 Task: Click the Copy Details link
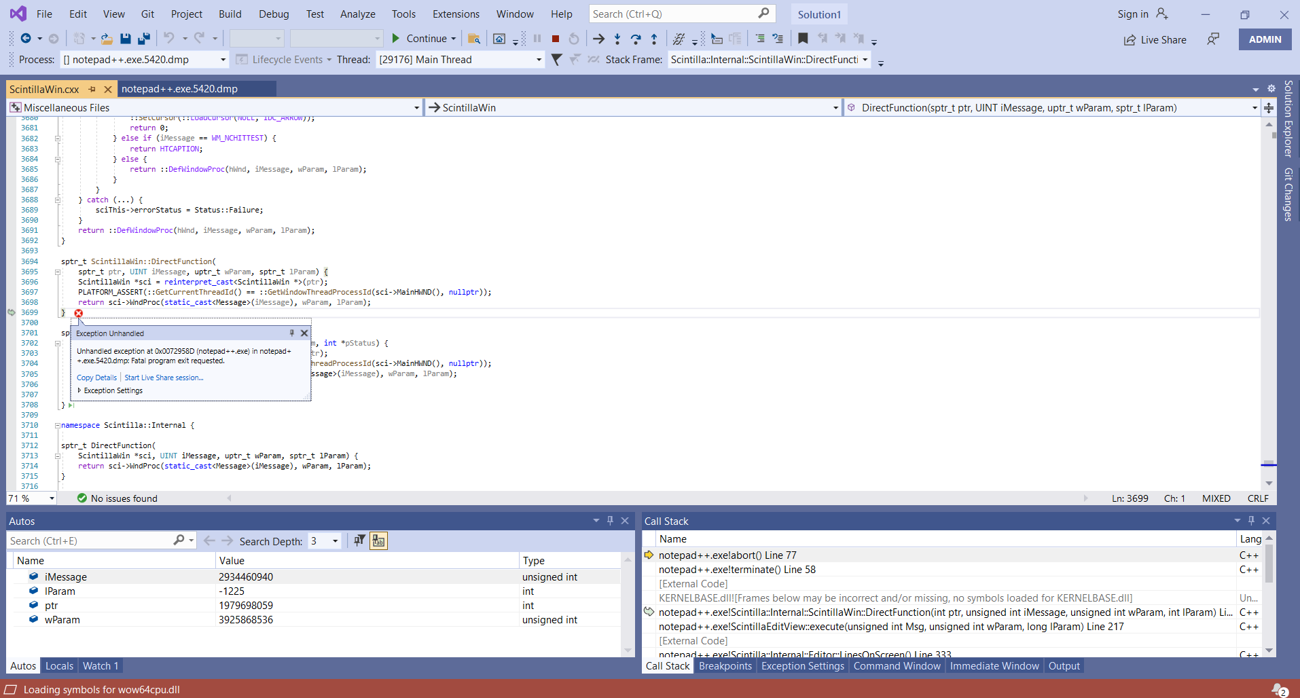pos(96,378)
